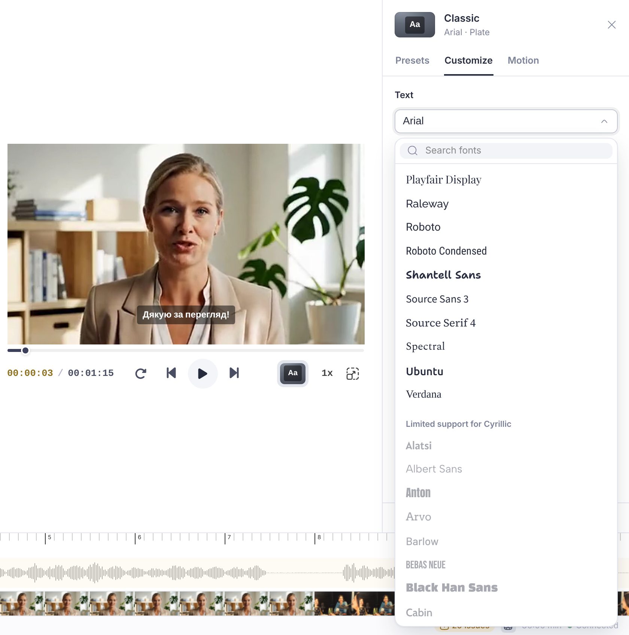The image size is (629, 635).
Task: Select the Ubuntu font
Action: (506, 371)
